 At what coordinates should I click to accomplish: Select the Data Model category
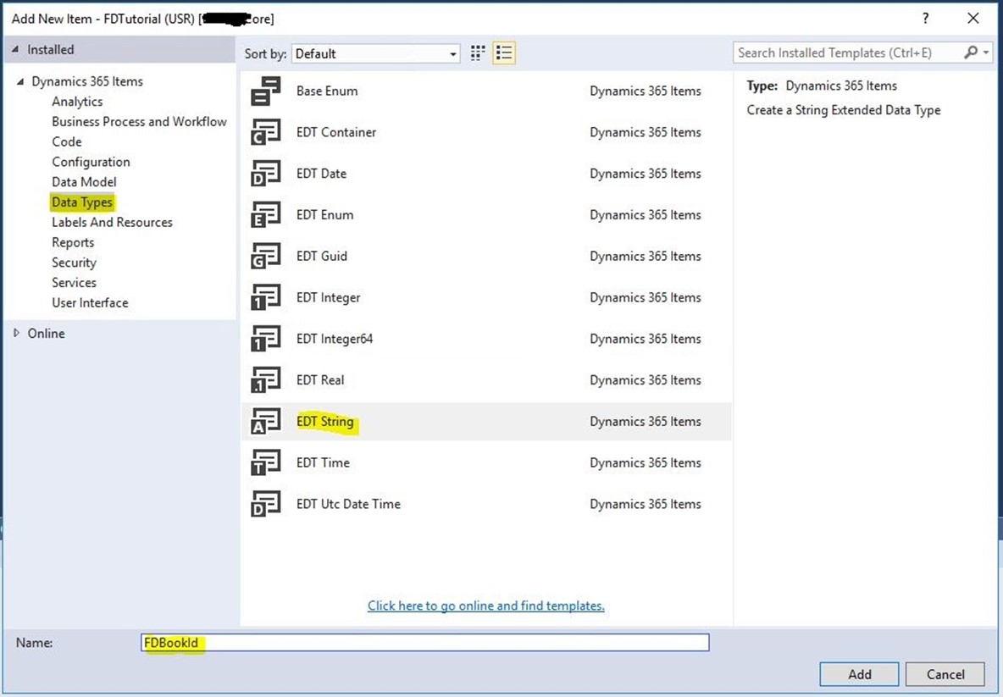coord(84,182)
